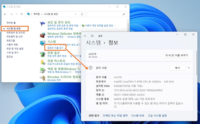
Task: Open 컴퓨터 이름 보기 link
Action: [x=55, y=48]
